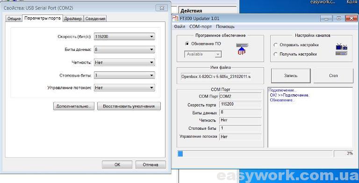Click the UP firmware upload icon

pyautogui.click(x=242, y=49)
